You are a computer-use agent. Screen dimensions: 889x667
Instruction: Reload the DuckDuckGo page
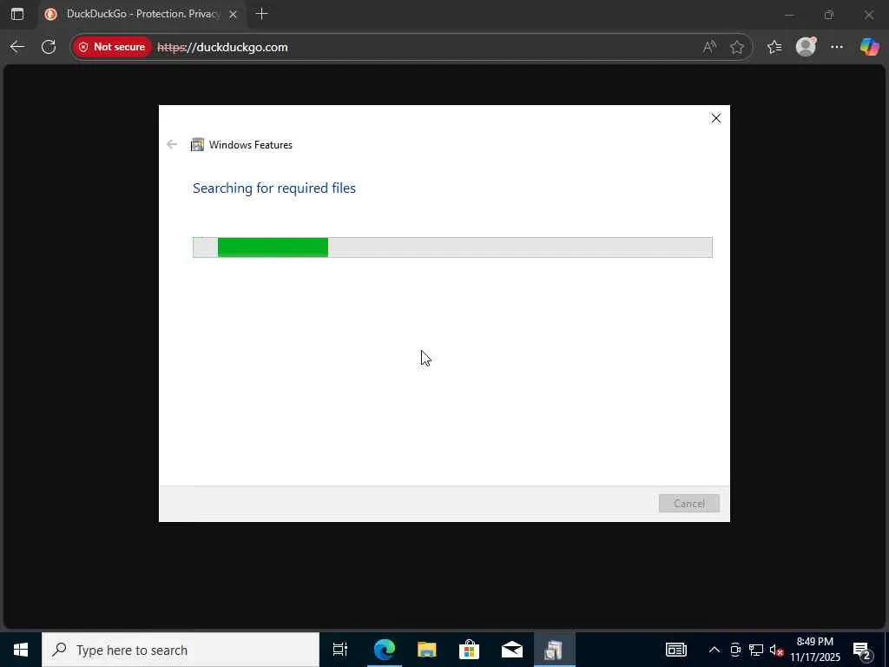[49, 47]
